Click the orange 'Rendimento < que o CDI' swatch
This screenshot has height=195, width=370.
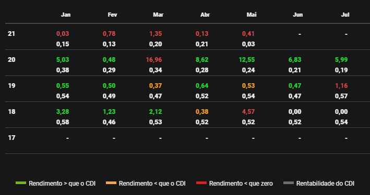click(111, 183)
